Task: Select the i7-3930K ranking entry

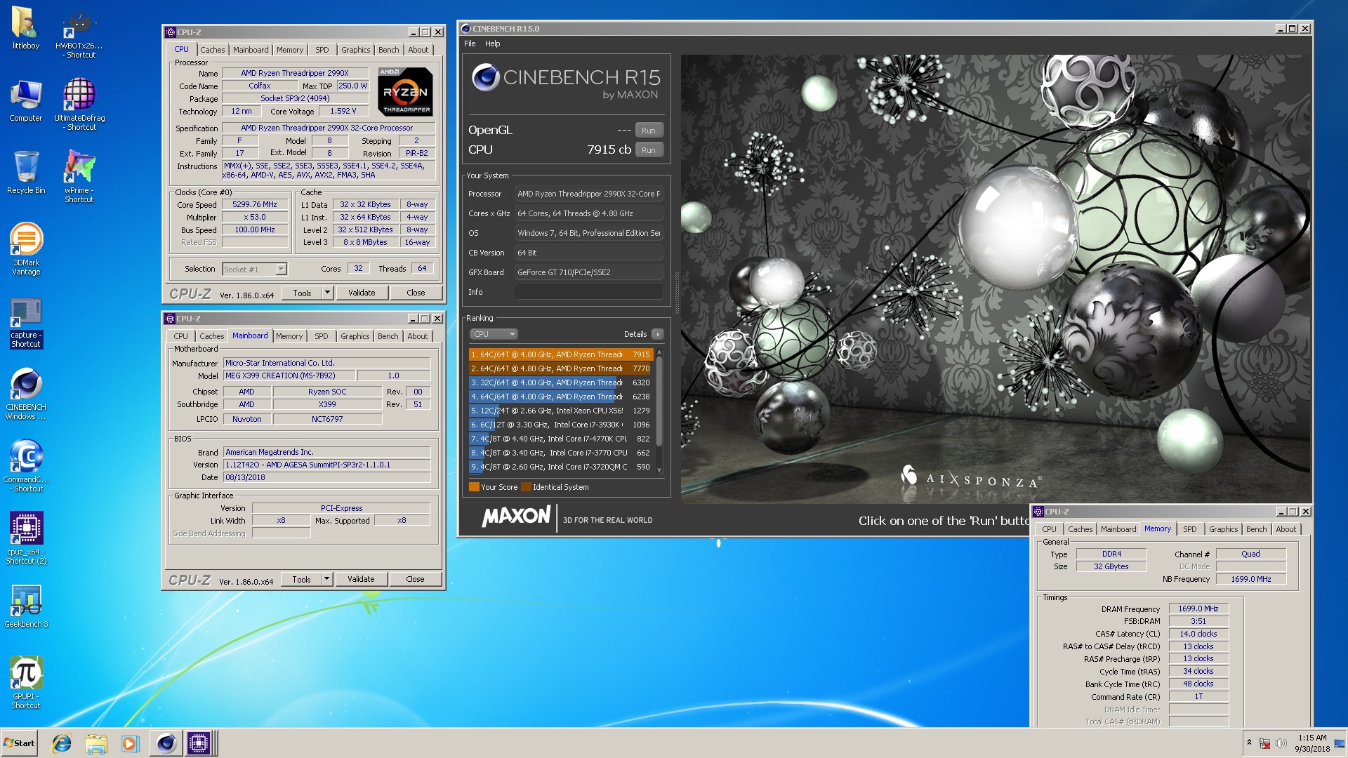Action: [x=560, y=425]
